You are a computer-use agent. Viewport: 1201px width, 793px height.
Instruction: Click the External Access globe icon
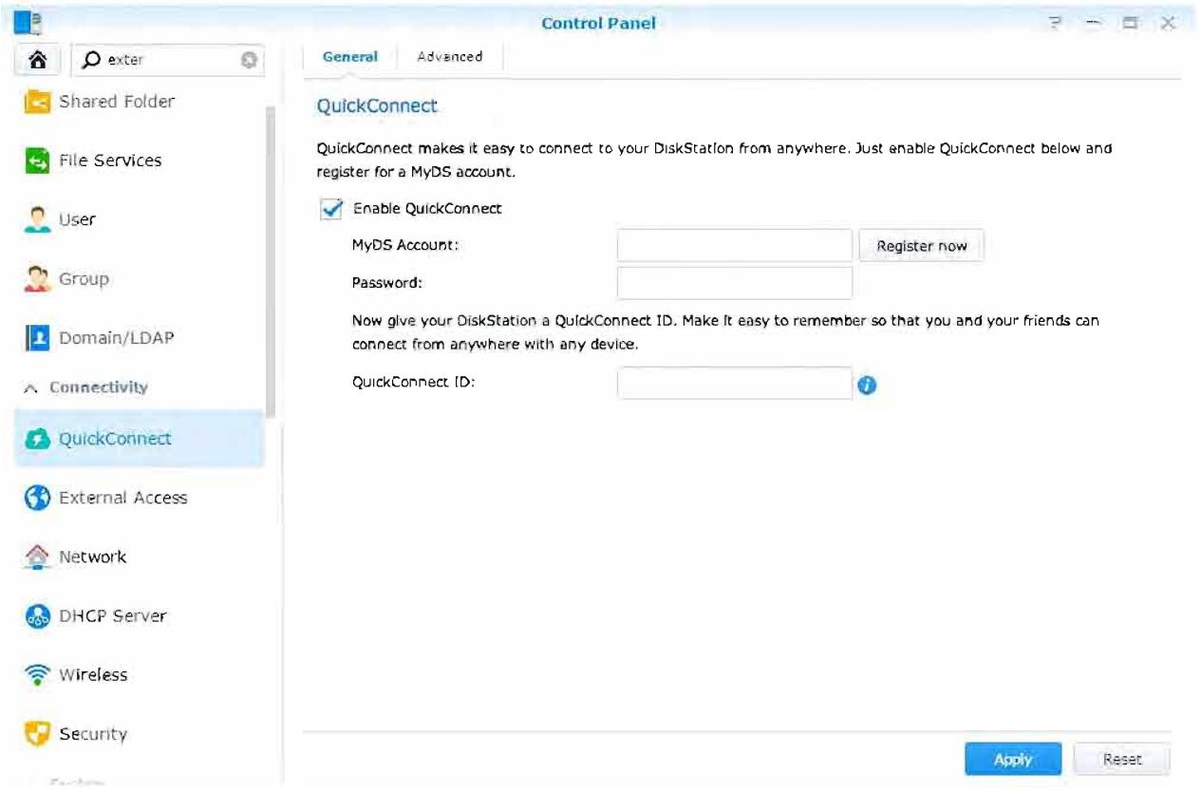click(36, 498)
